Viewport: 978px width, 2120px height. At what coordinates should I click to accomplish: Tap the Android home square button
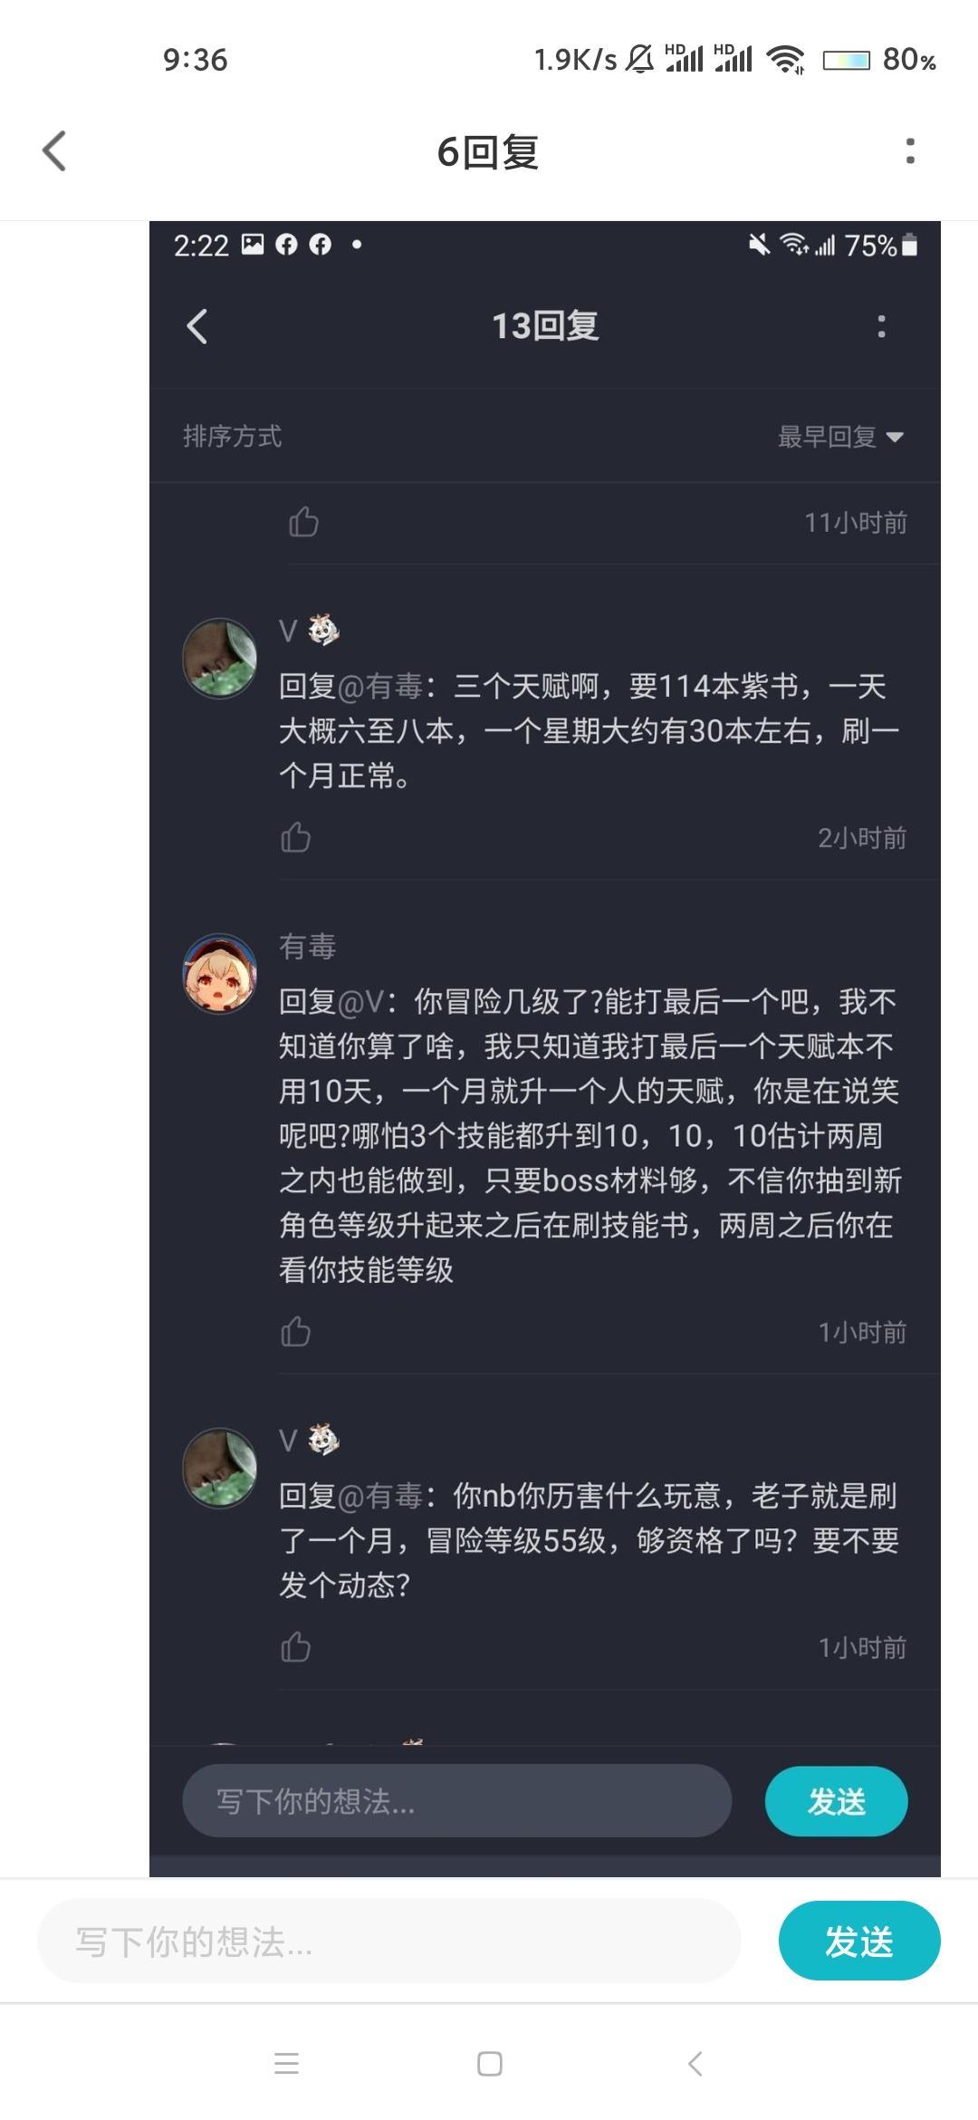[x=490, y=2064]
